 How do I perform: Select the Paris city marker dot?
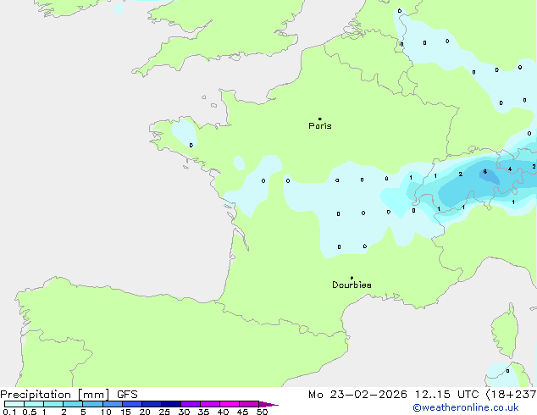pos(320,119)
